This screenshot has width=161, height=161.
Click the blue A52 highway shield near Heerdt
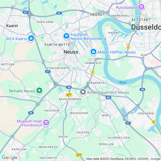(x=59, y=13)
